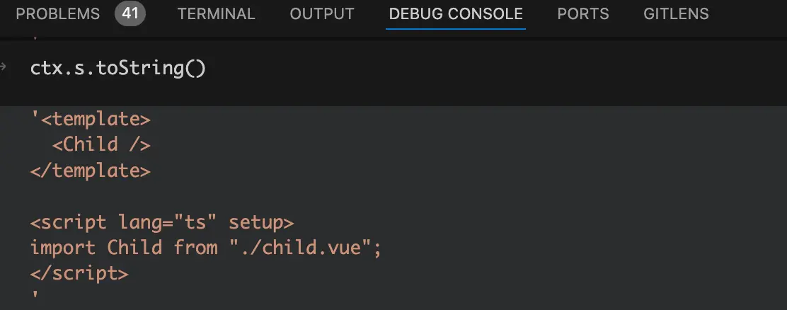Click the opening '<template> output line
The width and height of the screenshot is (787, 310).
point(91,118)
